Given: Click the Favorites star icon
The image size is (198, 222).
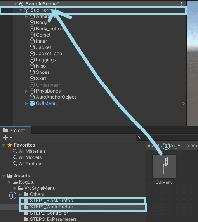Looking at the screenshot, I should [10, 145].
